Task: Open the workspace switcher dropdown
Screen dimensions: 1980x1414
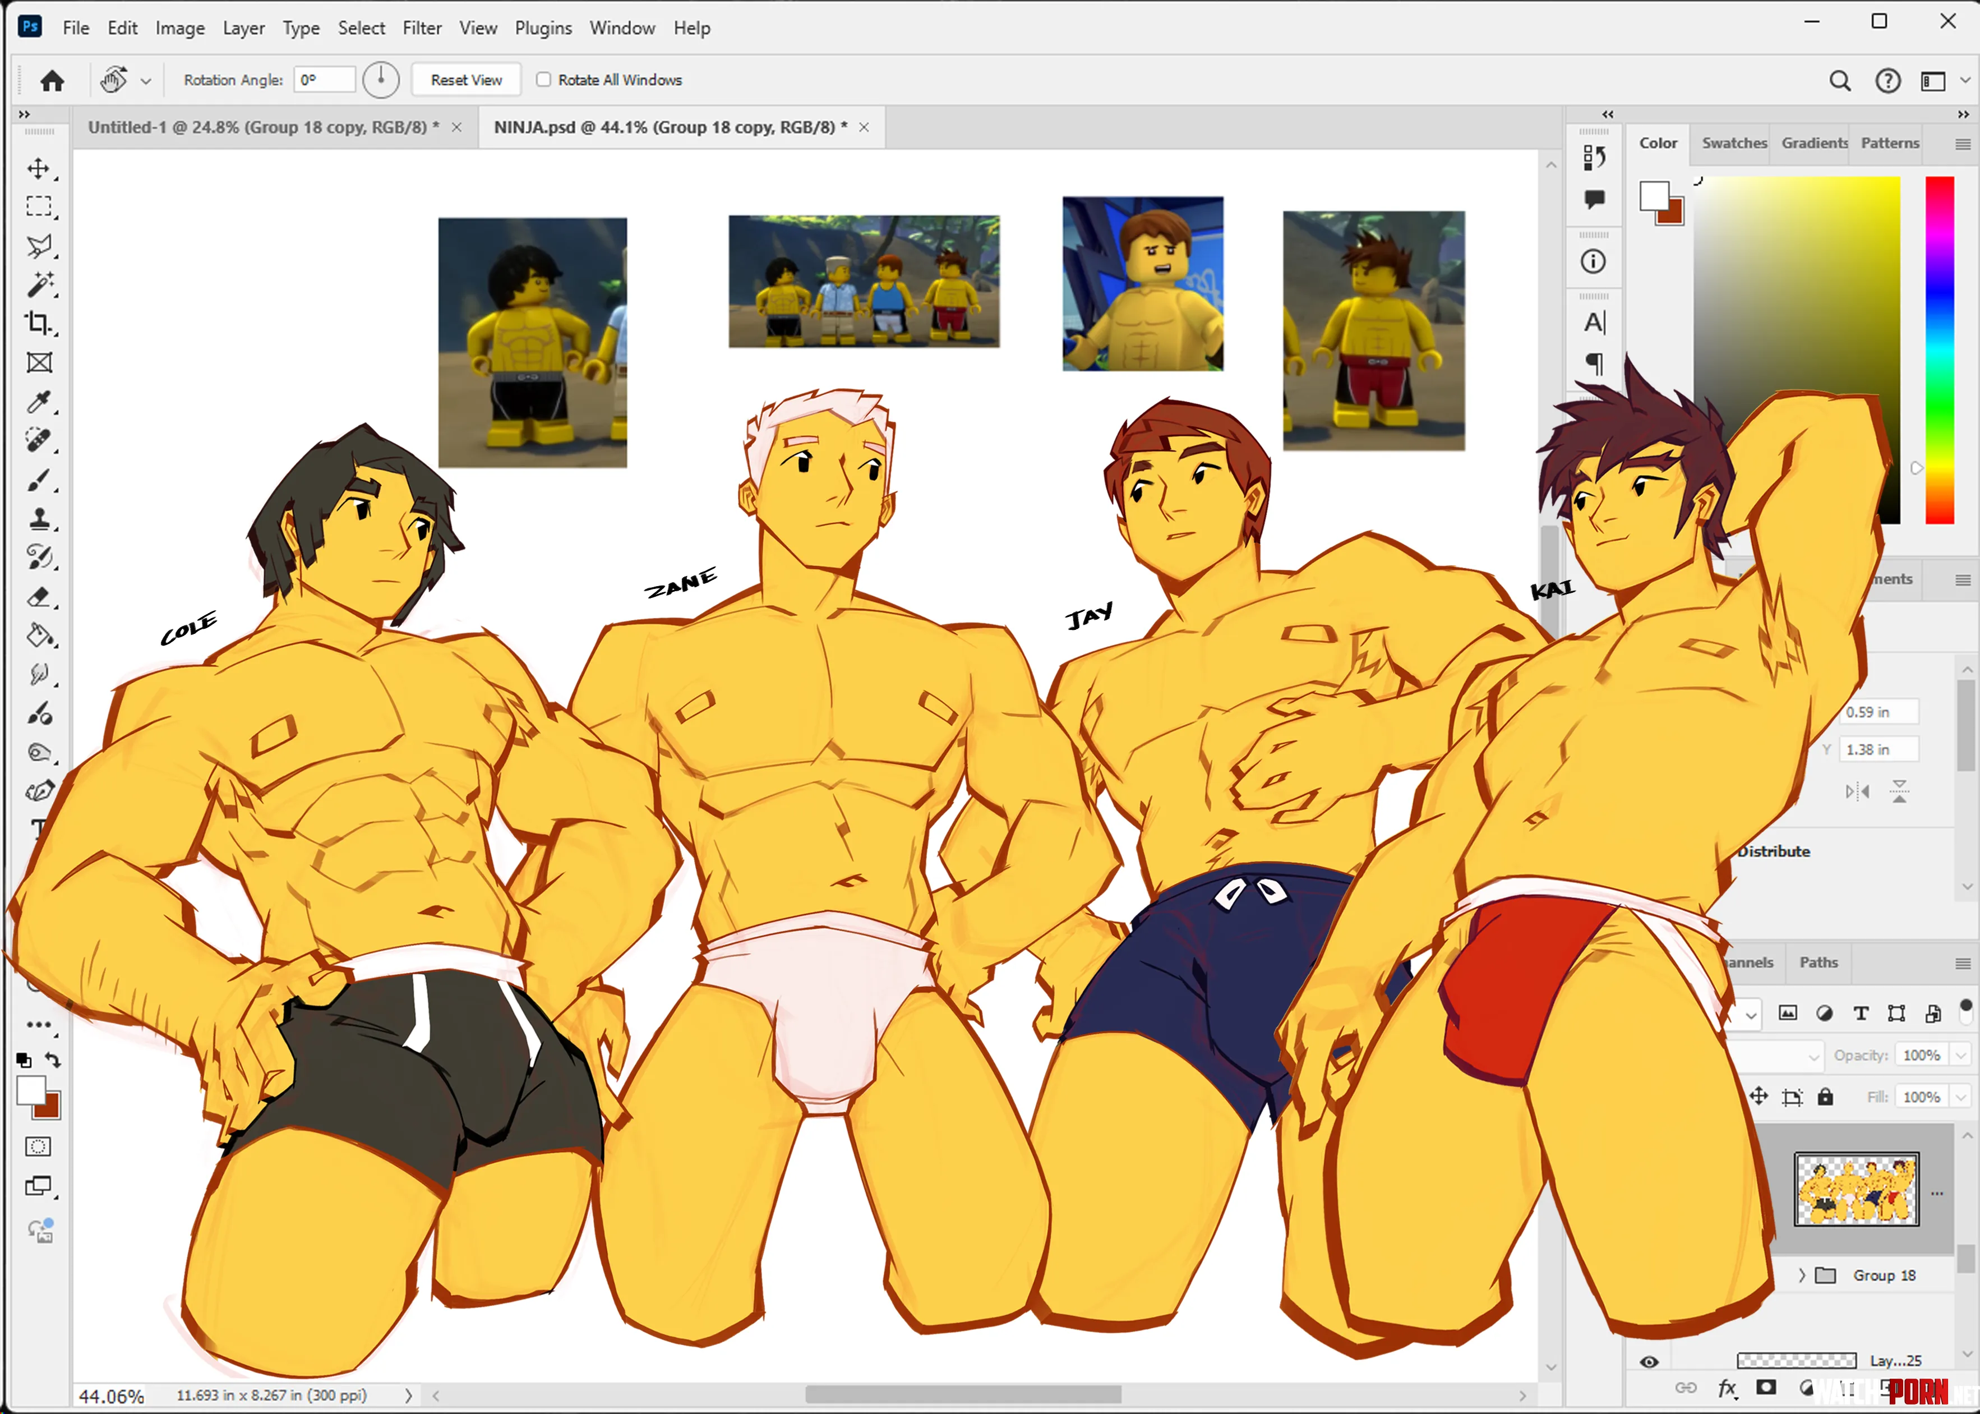Action: tap(1964, 81)
